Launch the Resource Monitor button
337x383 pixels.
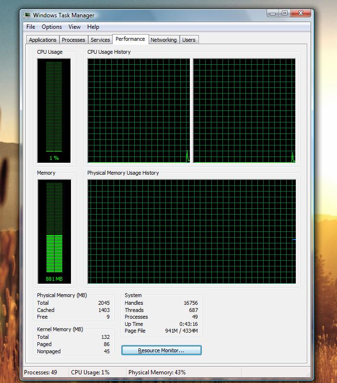(161, 350)
